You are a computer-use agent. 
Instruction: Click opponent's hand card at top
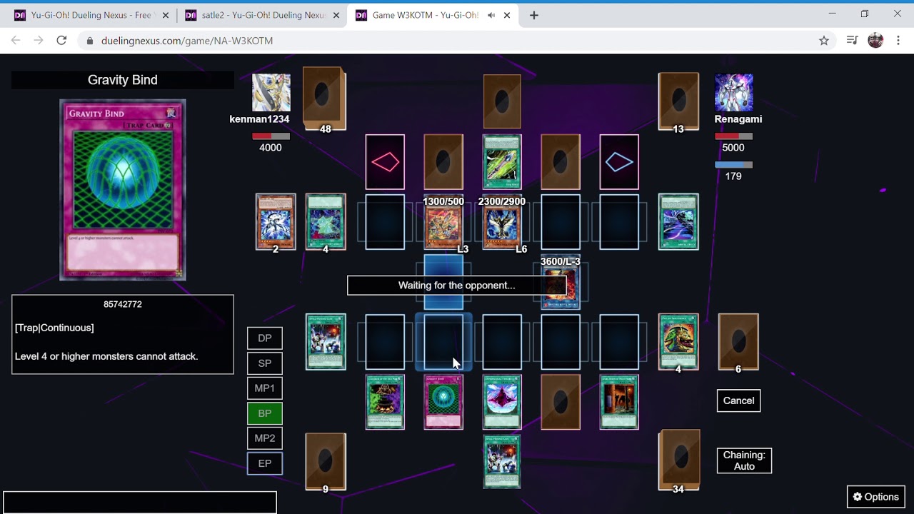(502, 101)
